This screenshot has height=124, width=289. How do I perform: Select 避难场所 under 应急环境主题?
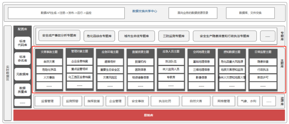click(110, 62)
